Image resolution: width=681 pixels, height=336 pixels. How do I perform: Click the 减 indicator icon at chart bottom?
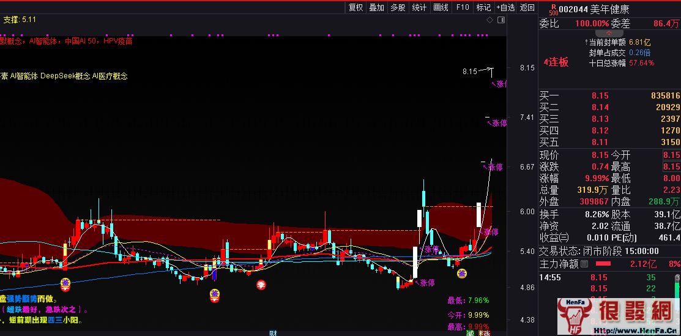point(471,333)
